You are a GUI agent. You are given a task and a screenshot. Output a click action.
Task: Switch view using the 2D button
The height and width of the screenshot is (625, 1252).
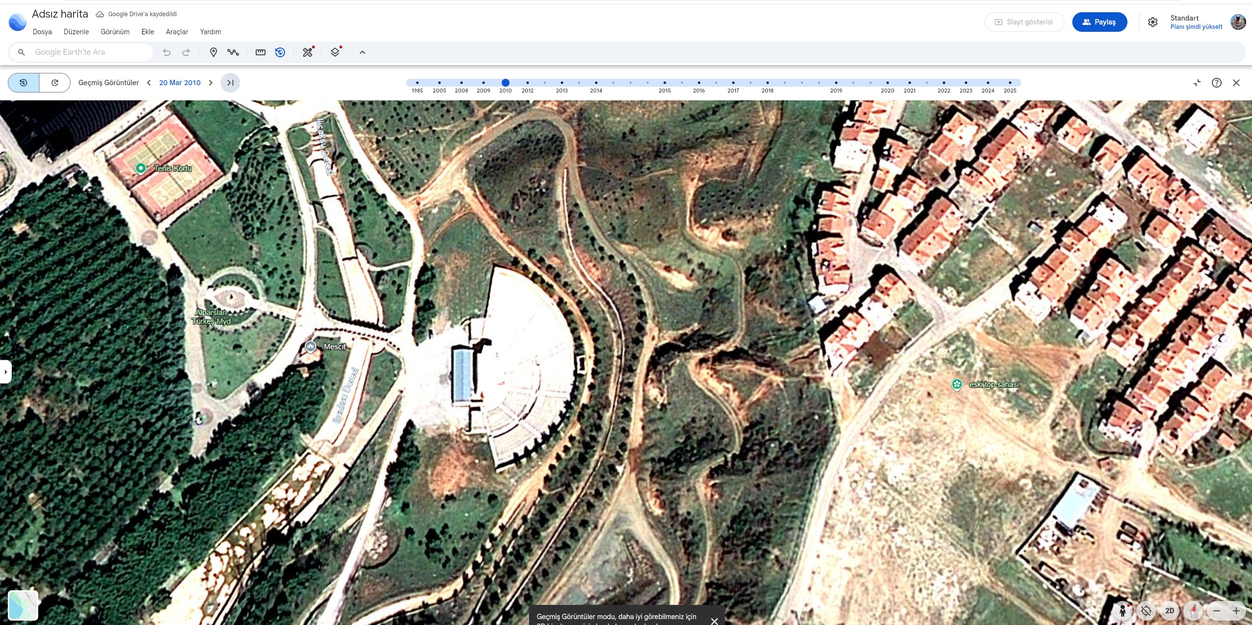coord(1170,611)
